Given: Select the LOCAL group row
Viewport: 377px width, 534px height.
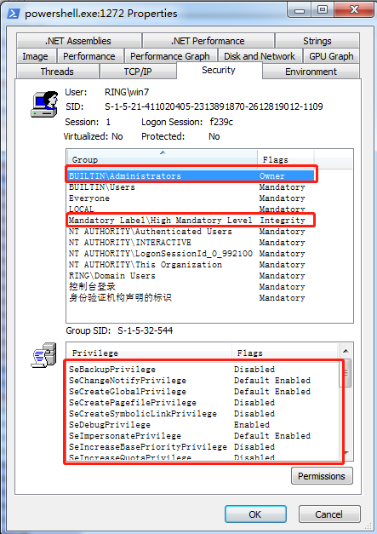Looking at the screenshot, I should point(191,210).
